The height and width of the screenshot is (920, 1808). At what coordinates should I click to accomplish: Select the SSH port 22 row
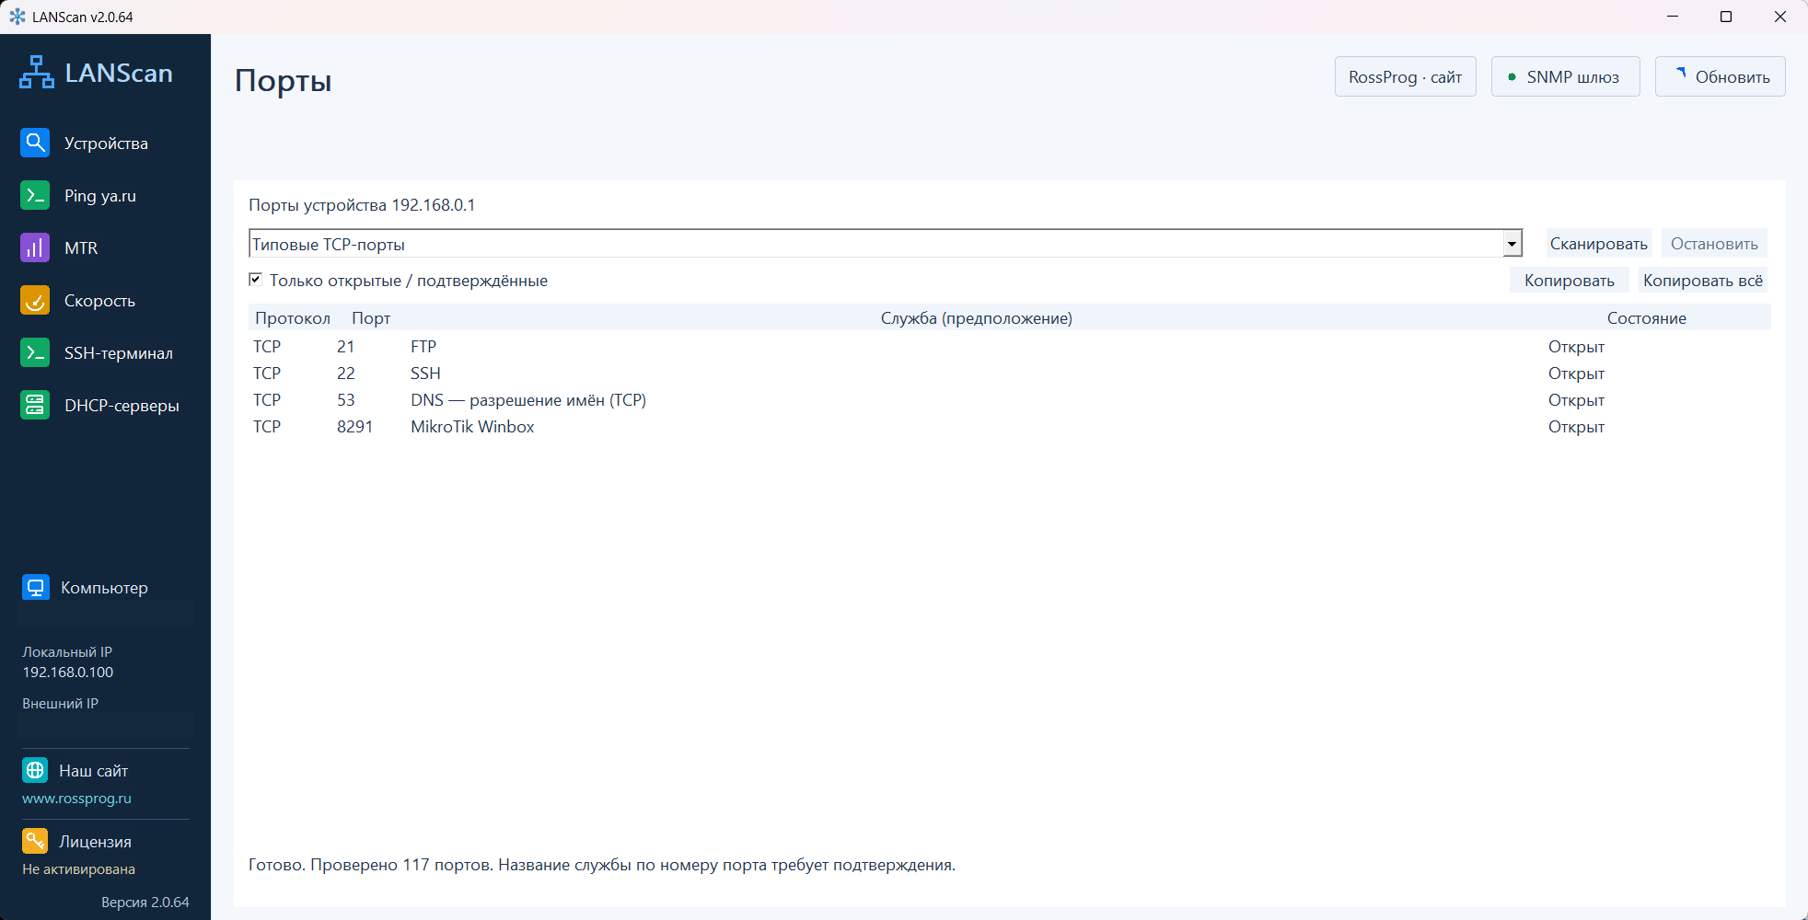pyautogui.click(x=1009, y=374)
